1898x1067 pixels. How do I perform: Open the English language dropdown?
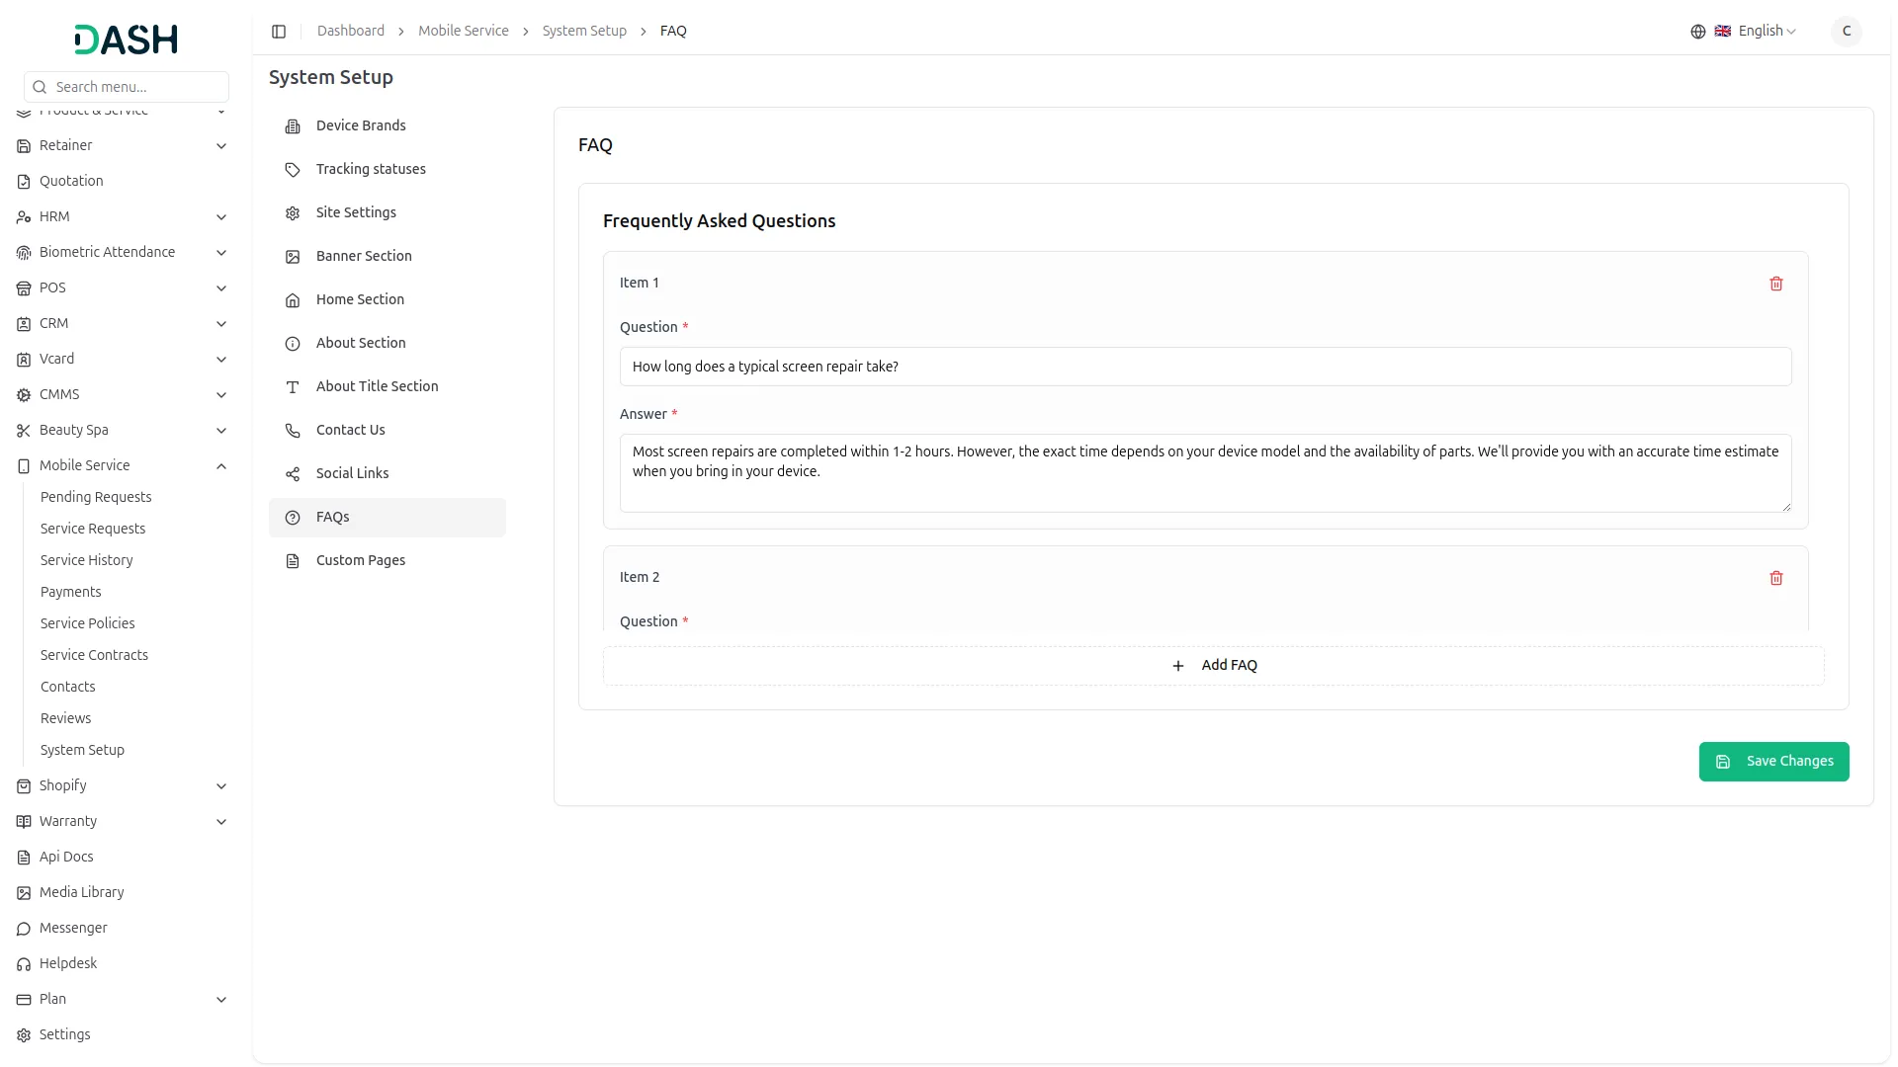tap(1759, 31)
